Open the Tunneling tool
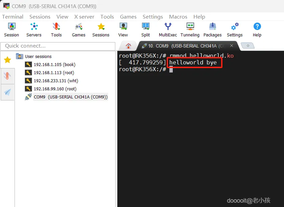 pyautogui.click(x=190, y=30)
